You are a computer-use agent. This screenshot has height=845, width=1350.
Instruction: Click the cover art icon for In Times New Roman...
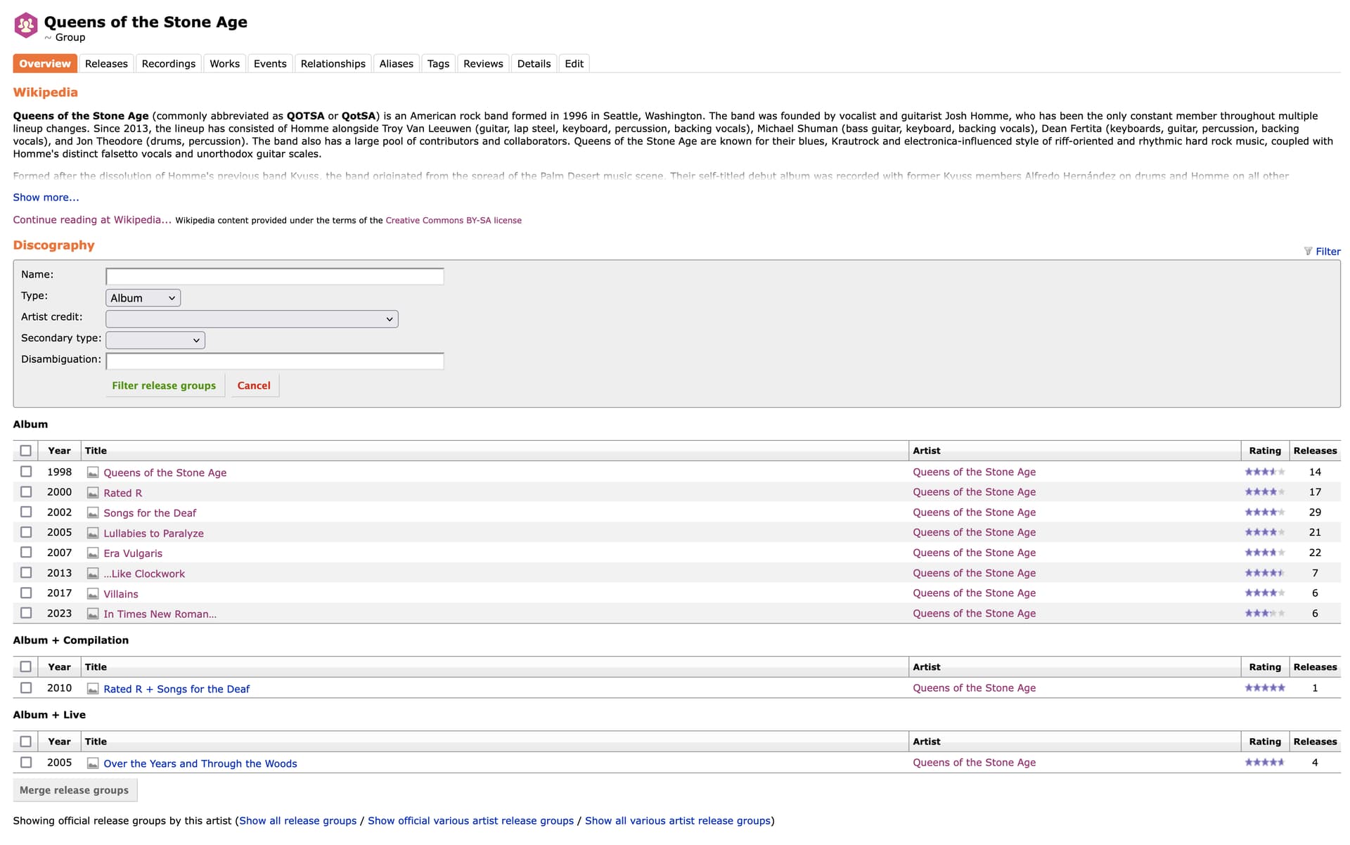click(x=93, y=614)
